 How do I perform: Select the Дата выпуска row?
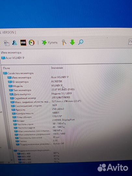[20, 94]
